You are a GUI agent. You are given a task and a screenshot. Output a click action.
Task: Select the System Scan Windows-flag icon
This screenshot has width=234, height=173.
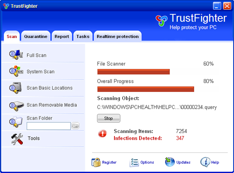point(16,71)
